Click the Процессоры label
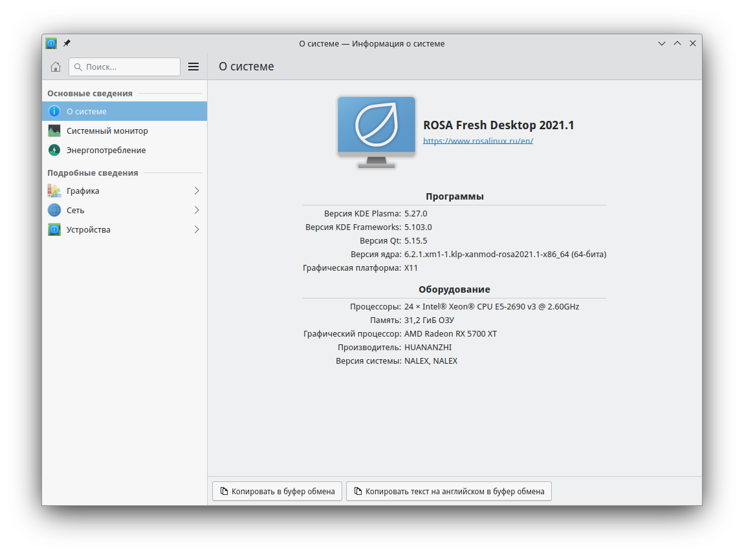The width and height of the screenshot is (744, 555). pyautogui.click(x=375, y=307)
